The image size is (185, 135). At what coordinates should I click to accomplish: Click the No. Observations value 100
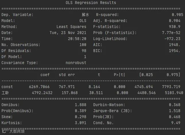point(83,45)
